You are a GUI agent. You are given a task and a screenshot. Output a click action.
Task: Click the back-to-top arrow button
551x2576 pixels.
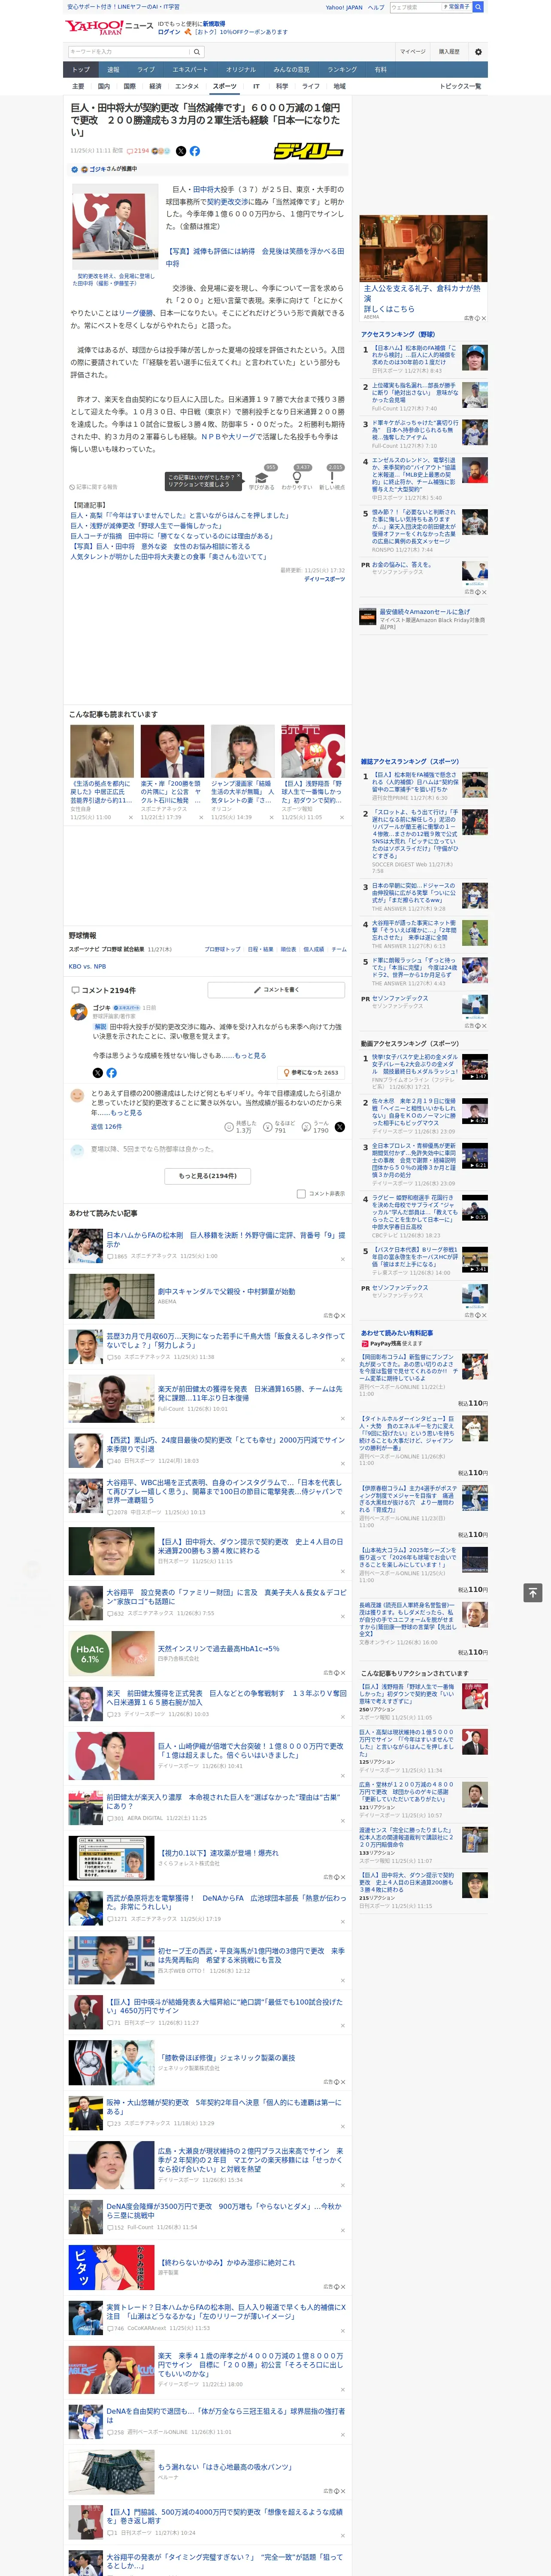[x=533, y=1592]
